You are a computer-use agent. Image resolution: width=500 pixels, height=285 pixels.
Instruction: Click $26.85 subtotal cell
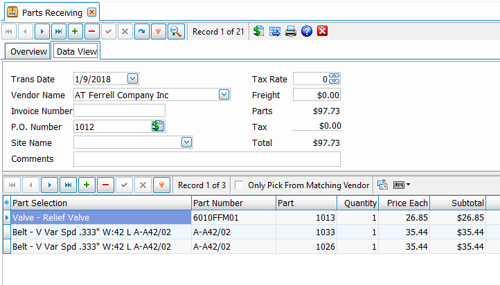458,217
